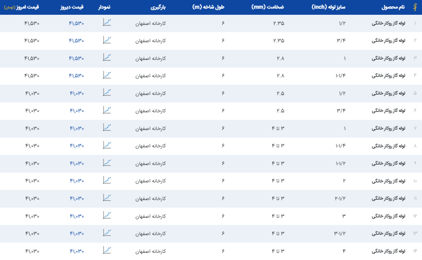
Task: Click yesterday's price 41,530 in row 1
Action: tap(77, 23)
